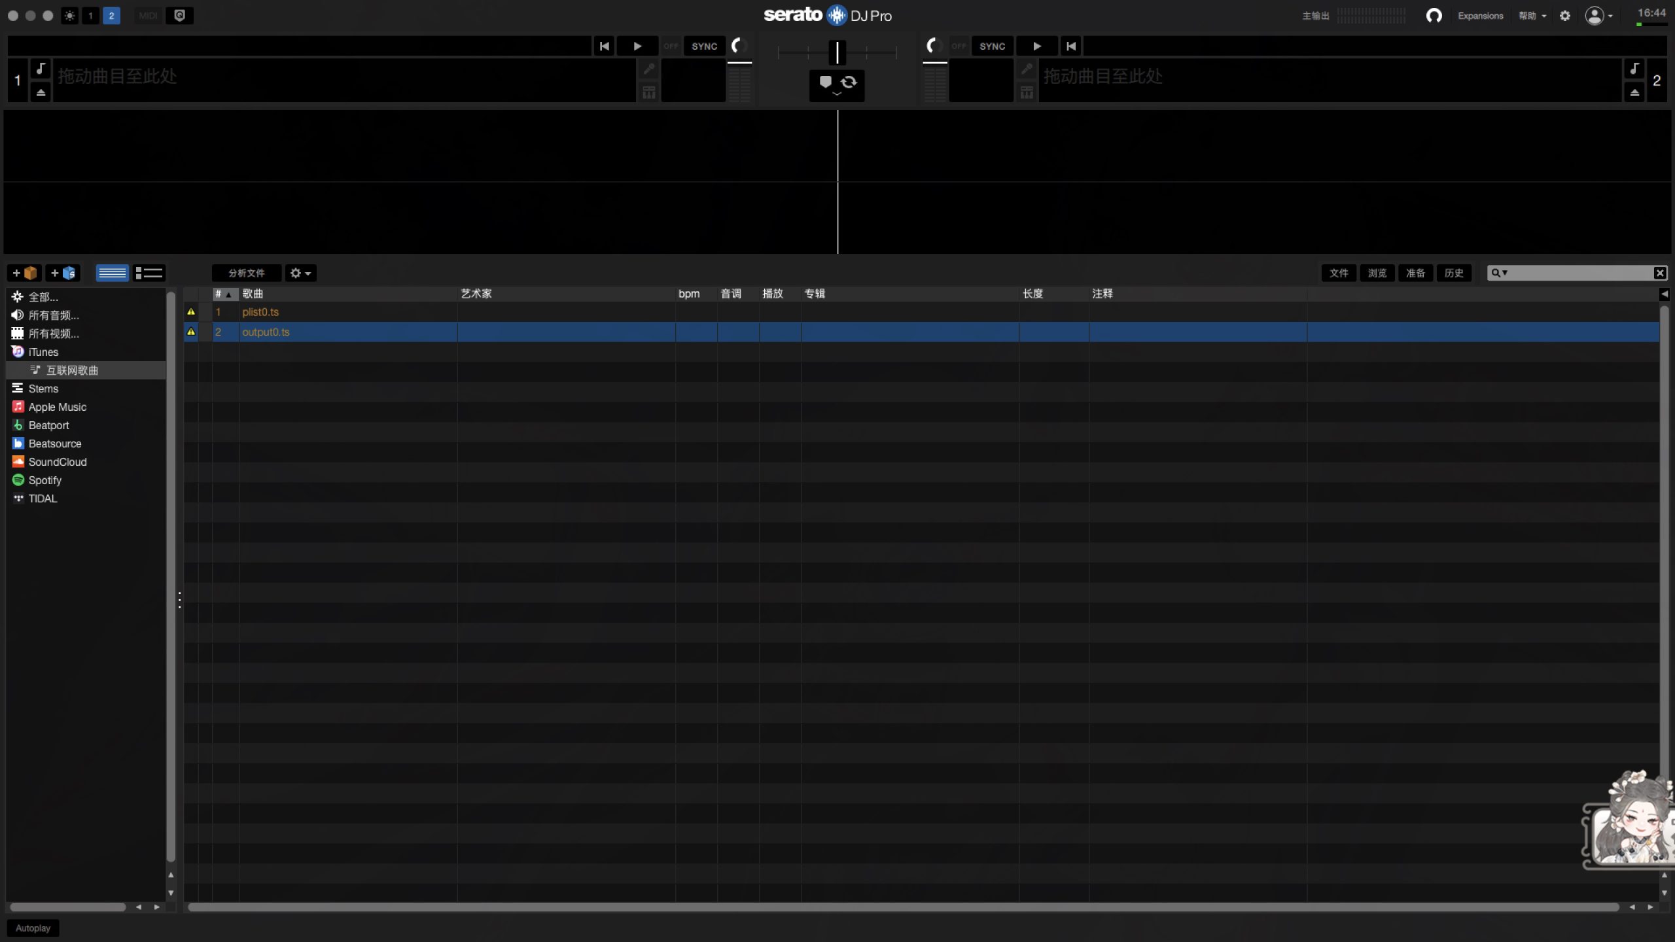
Task: Click the library search field
Action: pos(1578,273)
